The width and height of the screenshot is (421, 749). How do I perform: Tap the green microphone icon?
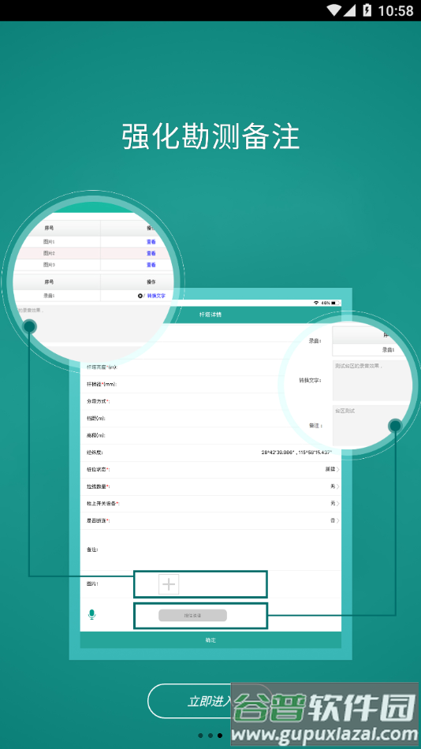click(91, 615)
